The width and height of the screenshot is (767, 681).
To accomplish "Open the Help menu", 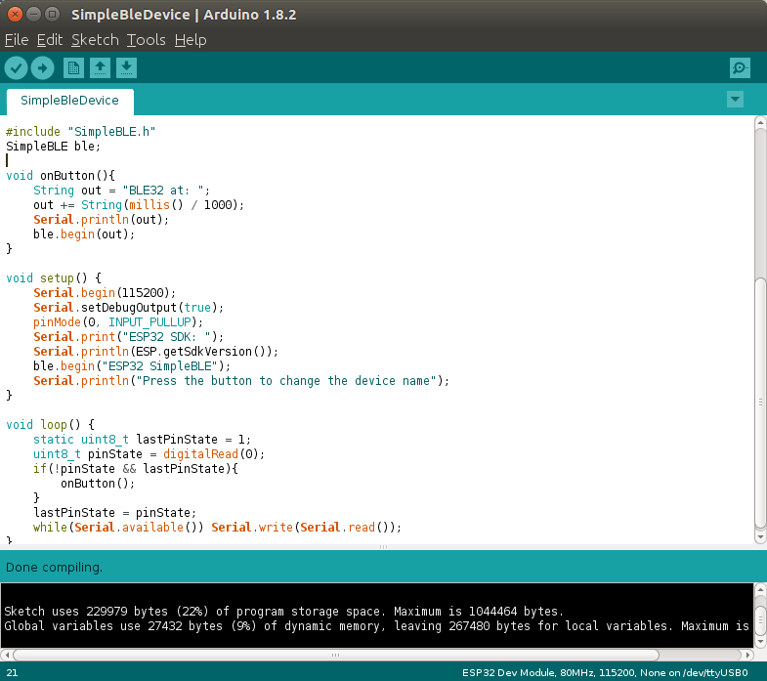I will coord(191,40).
